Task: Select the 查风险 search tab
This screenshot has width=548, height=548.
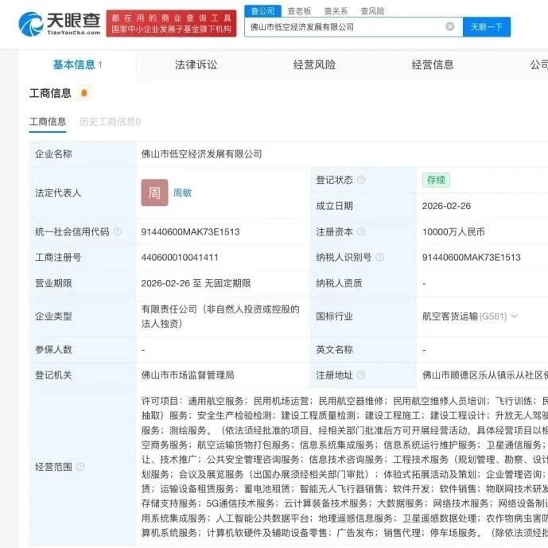Action: coord(372,11)
